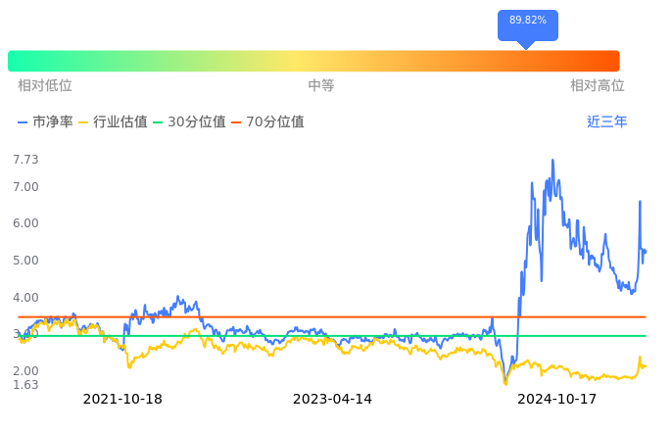The image size is (672, 433).
Task: Click the highest peak of the blue 市净率 line
Action: (552, 161)
